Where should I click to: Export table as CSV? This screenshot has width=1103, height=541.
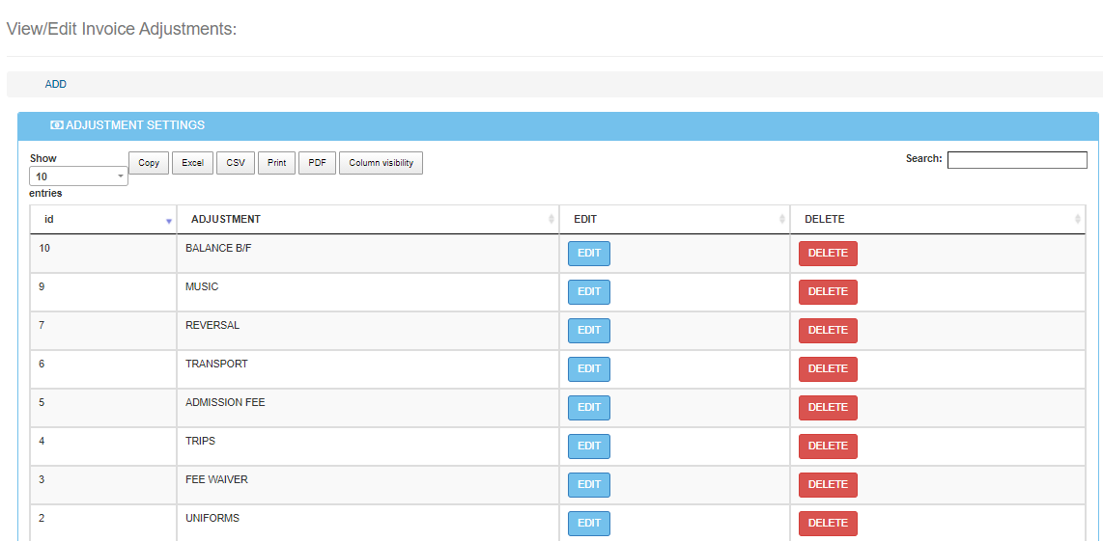(x=236, y=163)
